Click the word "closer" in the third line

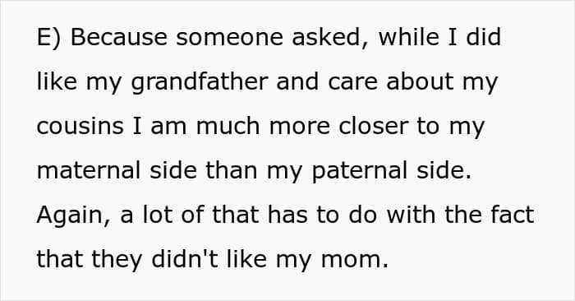(x=373, y=127)
